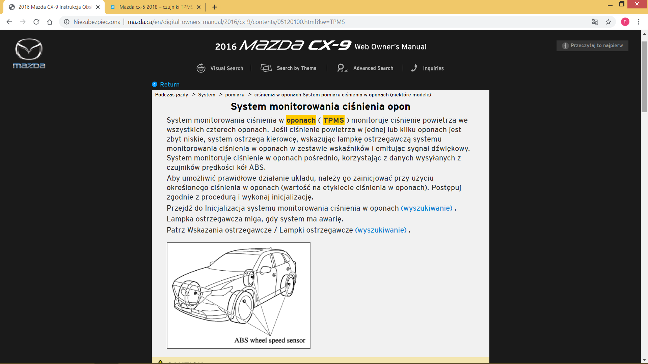Bookmark this page with star icon
Viewport: 648px width, 364px height.
[x=608, y=22]
